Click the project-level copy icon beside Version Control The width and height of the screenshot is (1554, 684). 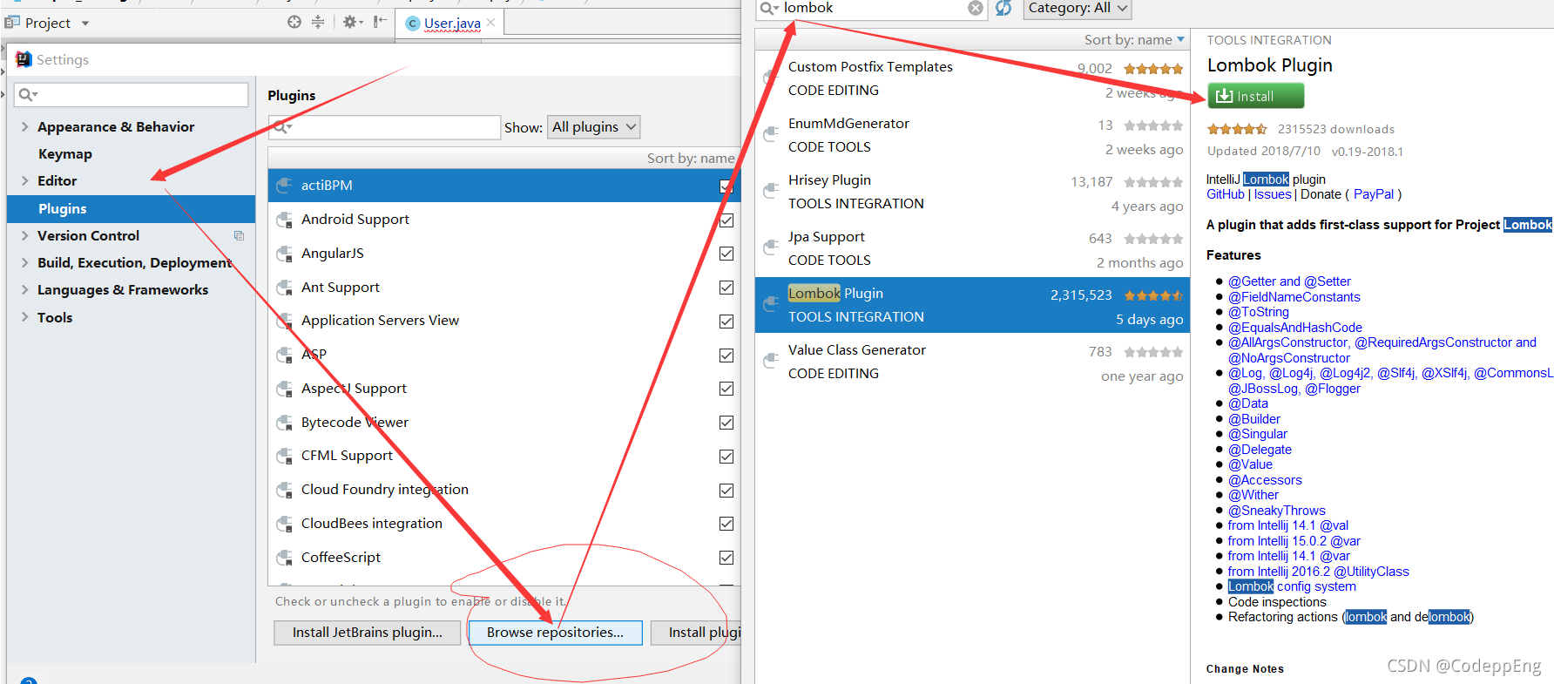click(239, 235)
